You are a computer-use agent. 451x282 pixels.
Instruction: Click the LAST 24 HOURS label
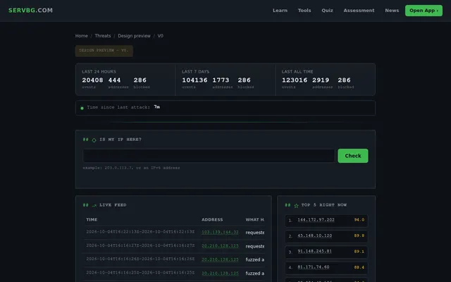point(99,72)
